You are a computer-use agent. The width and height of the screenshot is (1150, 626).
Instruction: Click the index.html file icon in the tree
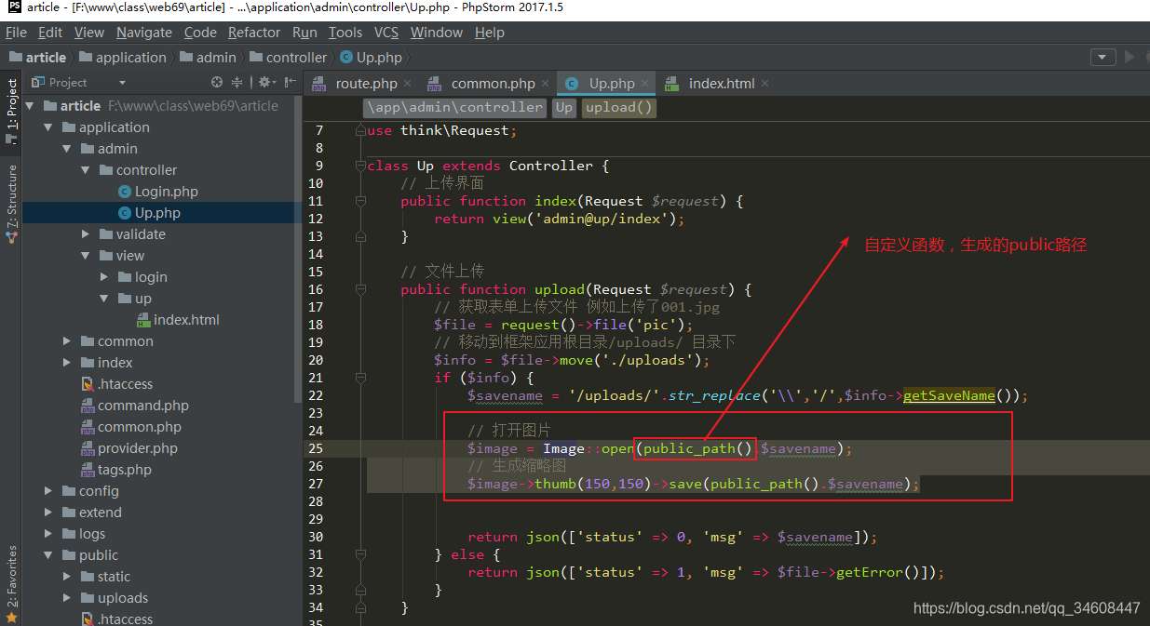tap(143, 320)
